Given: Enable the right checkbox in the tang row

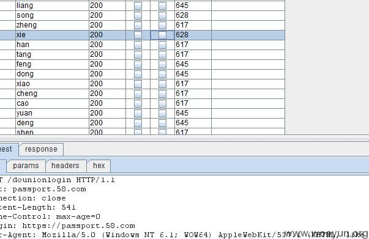Looking at the screenshot, I should (x=162, y=54).
